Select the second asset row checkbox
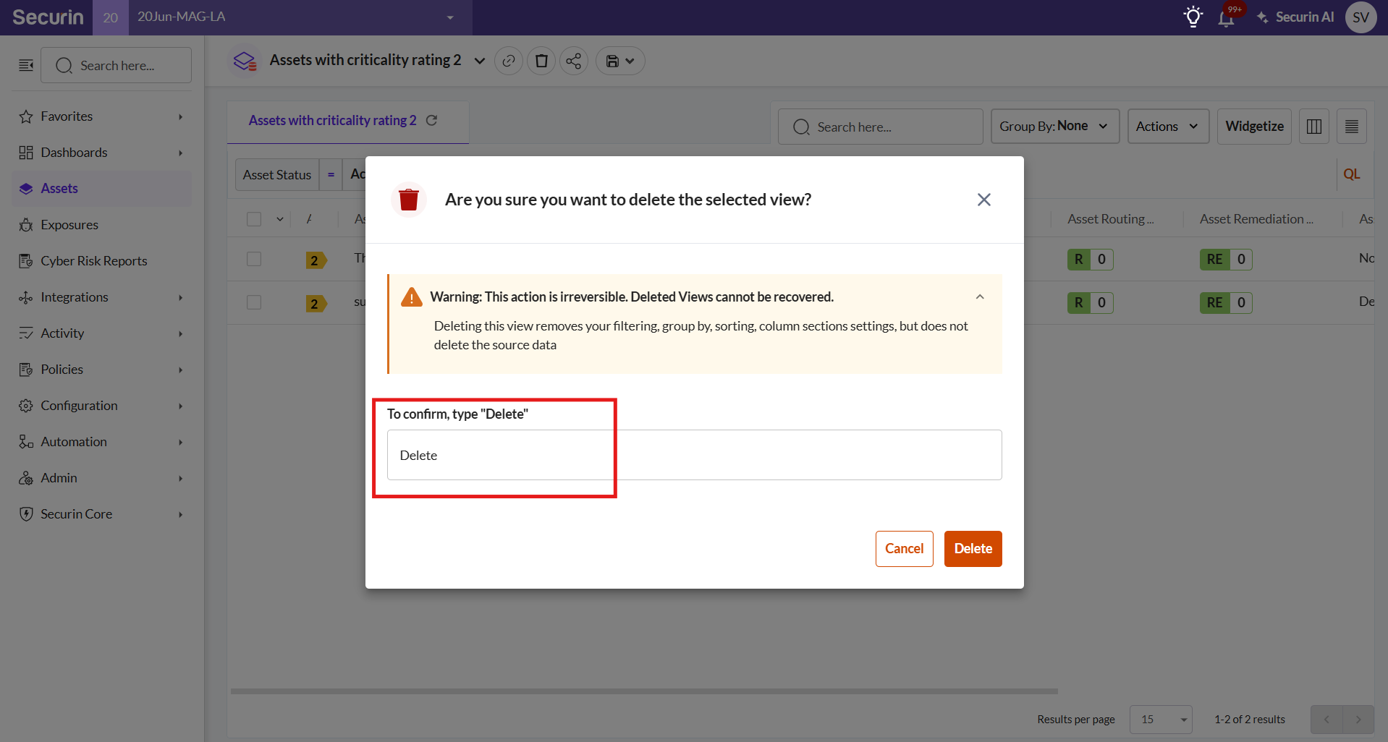Viewport: 1388px width, 742px height. pos(254,302)
